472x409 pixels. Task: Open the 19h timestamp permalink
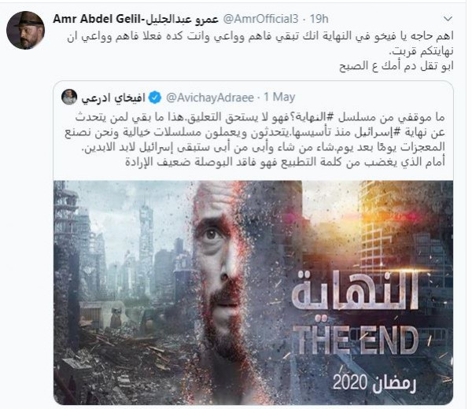coord(319,19)
